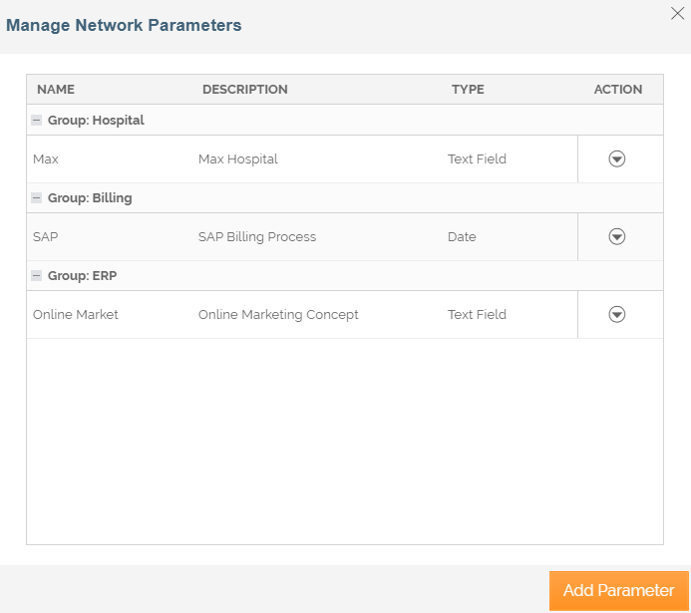Select the SAP parameter name
Image resolution: width=691 pixels, height=613 pixels.
[46, 237]
